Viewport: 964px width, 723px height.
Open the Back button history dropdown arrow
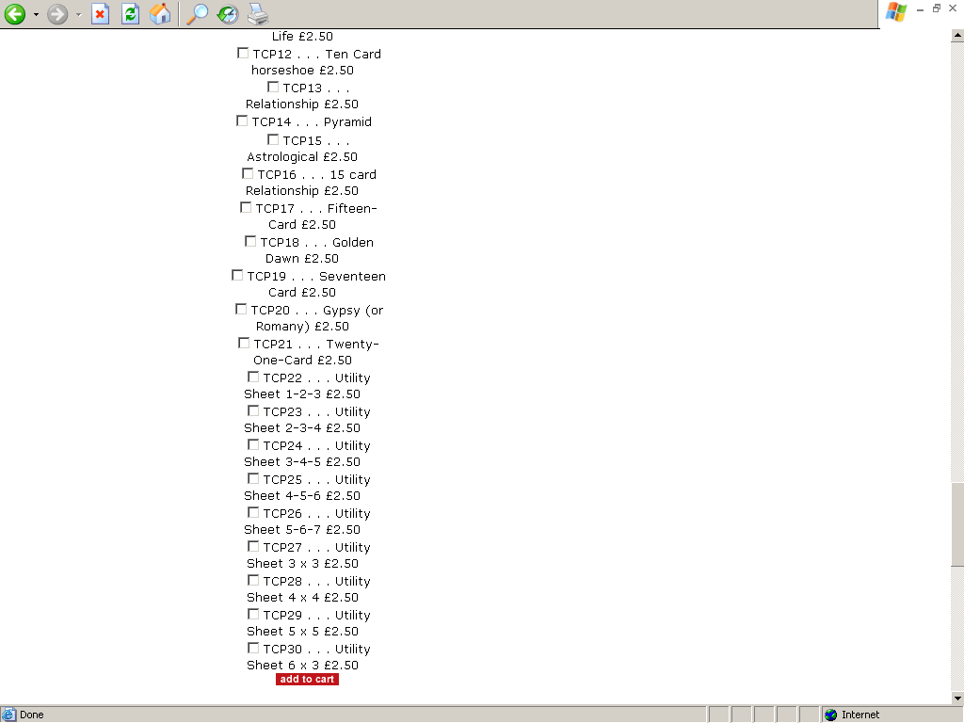click(36, 15)
